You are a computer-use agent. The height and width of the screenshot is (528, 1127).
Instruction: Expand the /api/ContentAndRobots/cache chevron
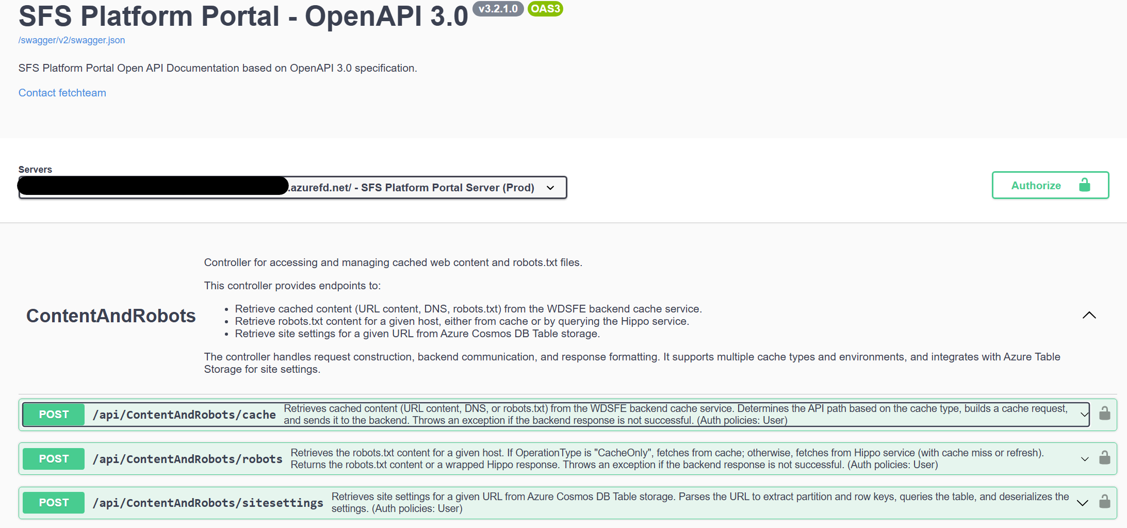pos(1084,415)
